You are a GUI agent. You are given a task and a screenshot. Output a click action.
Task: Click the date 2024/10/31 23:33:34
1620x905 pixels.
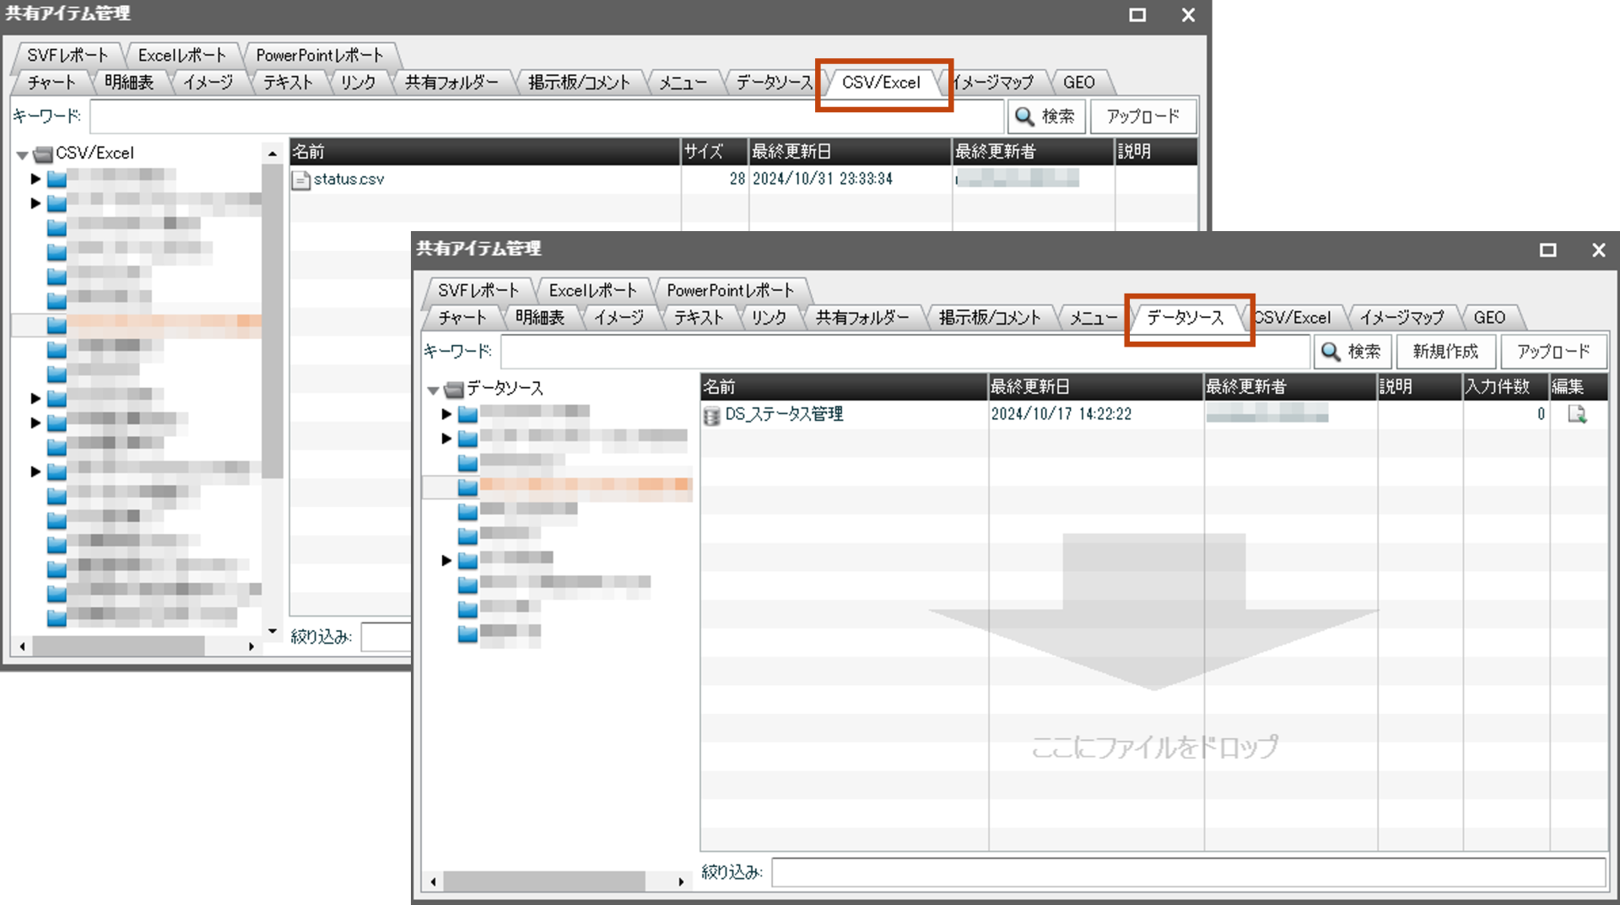(822, 179)
